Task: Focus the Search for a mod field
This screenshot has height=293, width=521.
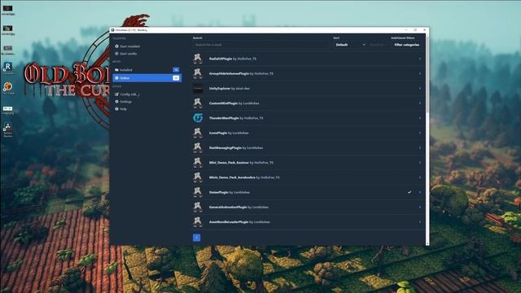Action: point(262,45)
